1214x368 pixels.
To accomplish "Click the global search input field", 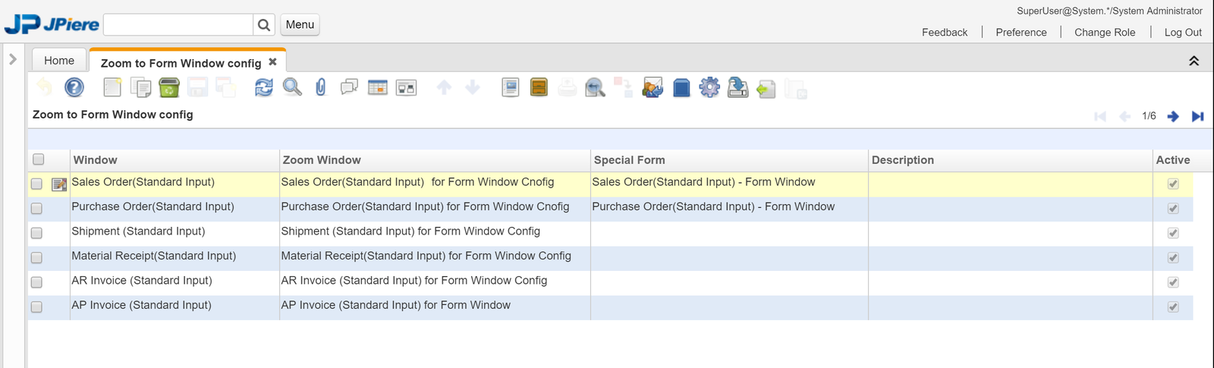I will pyautogui.click(x=178, y=25).
